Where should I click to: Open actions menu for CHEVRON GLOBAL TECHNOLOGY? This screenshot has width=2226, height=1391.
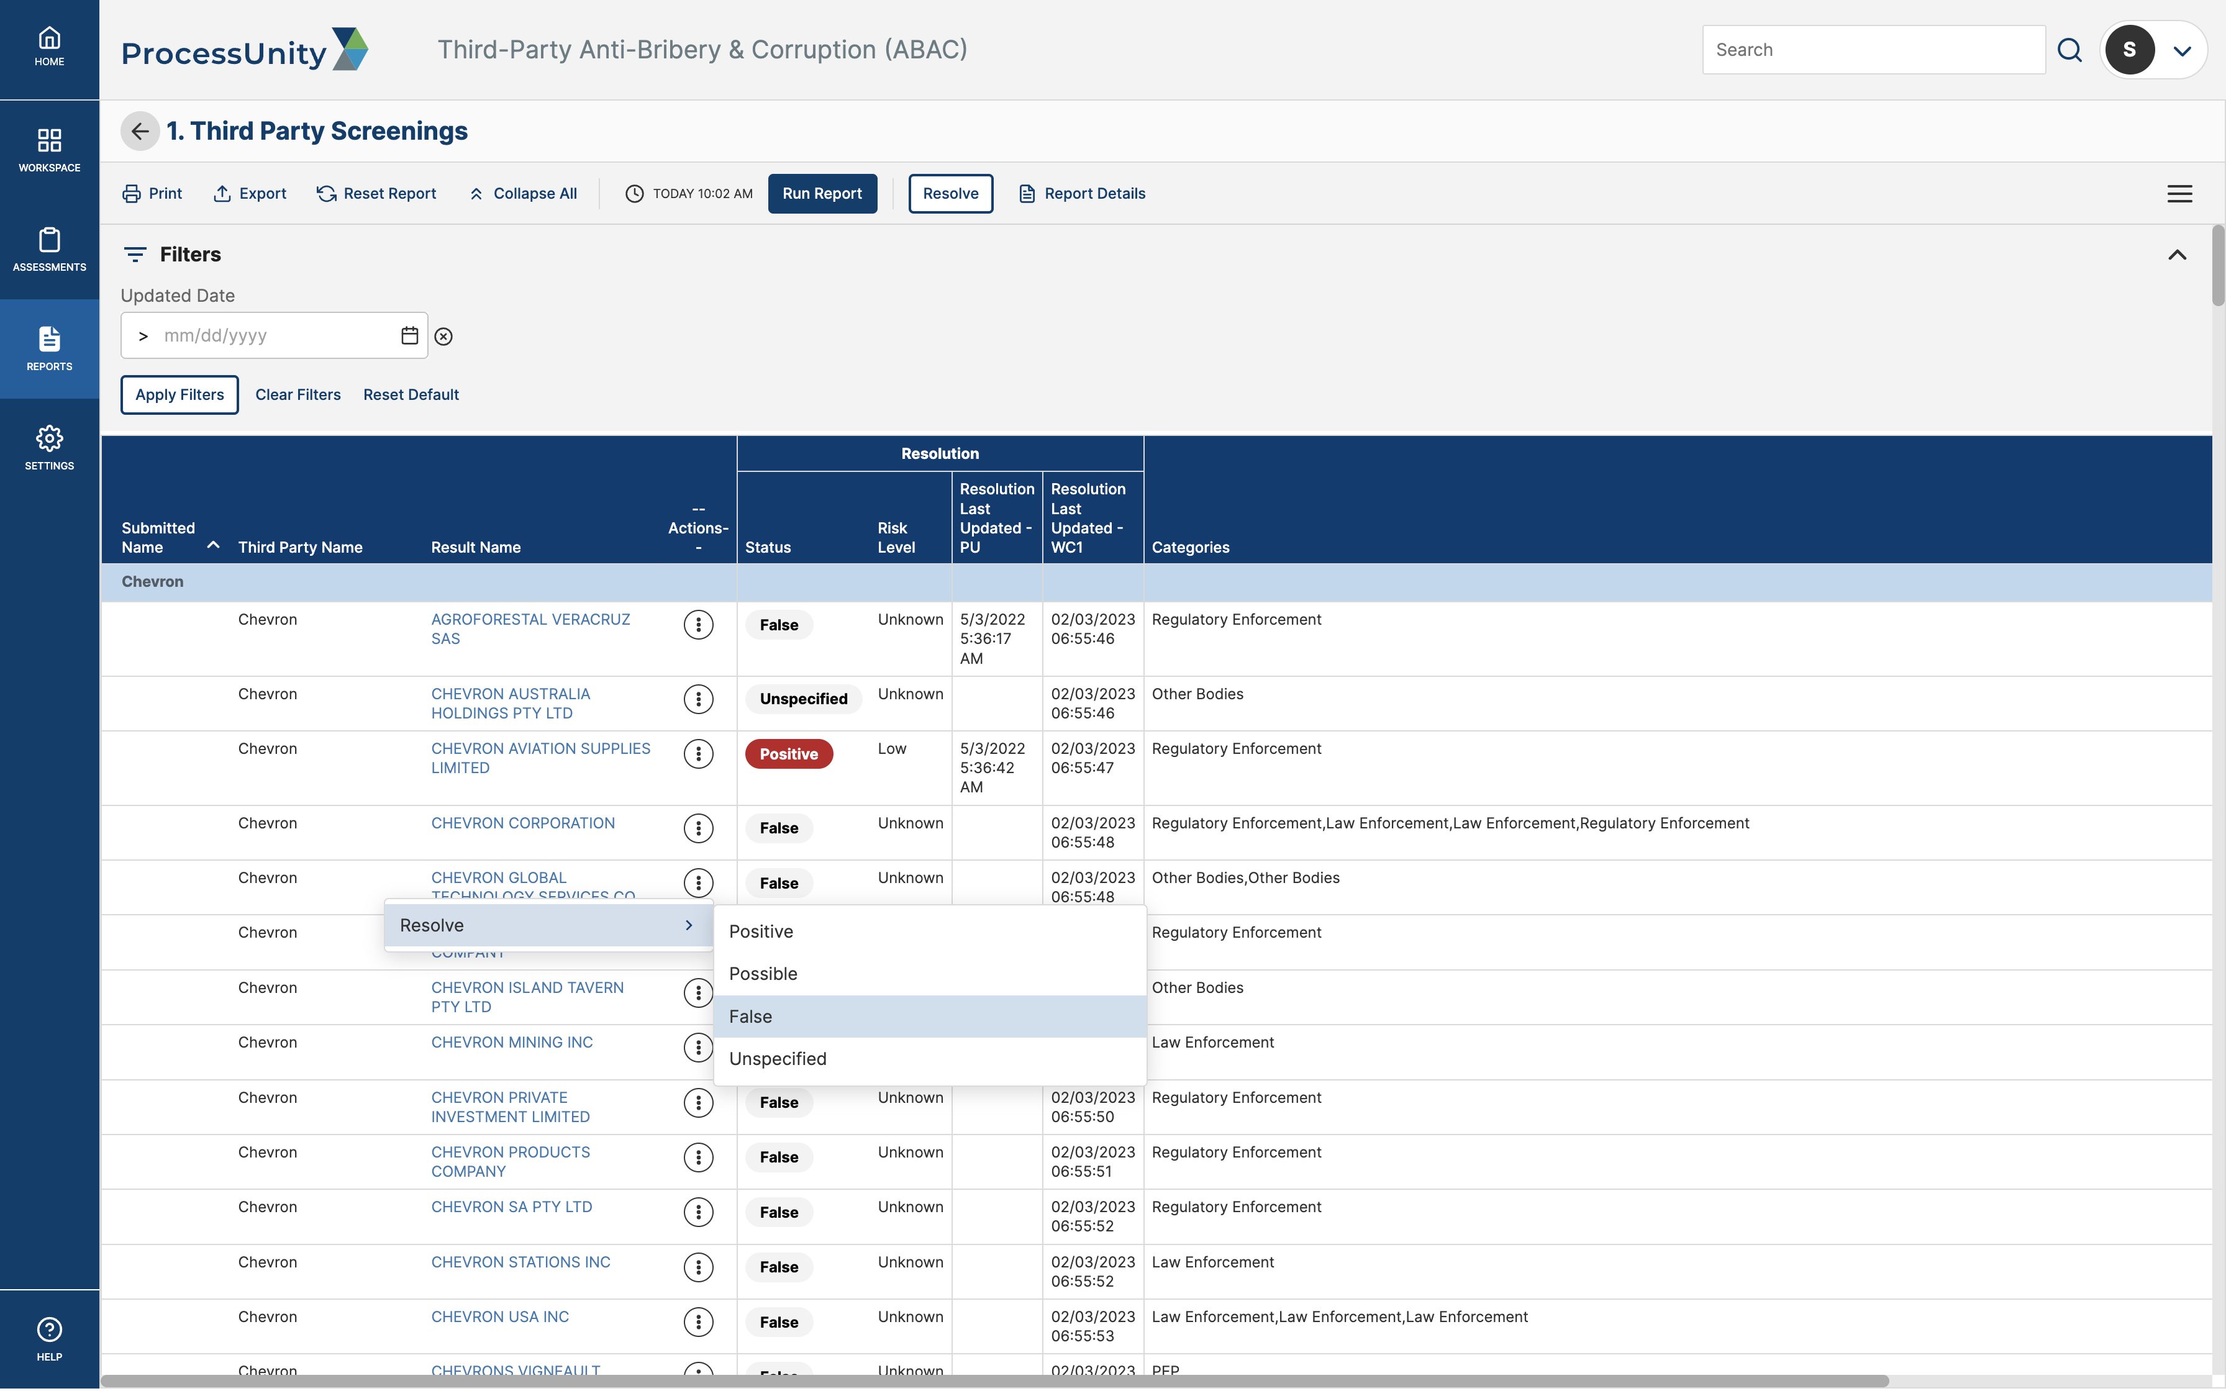click(698, 883)
